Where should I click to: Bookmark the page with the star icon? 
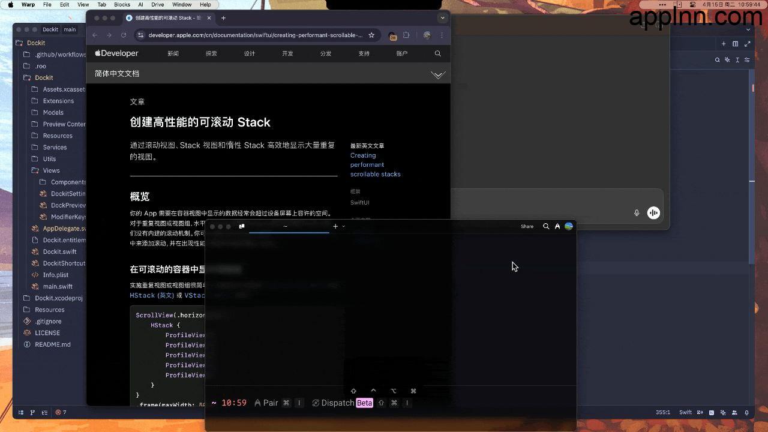371,35
